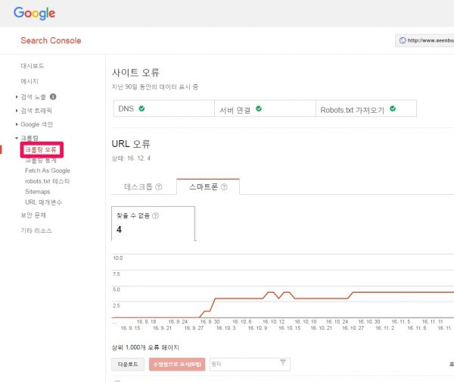Select the 찾을 수 없음 error card
This screenshot has width=454, height=382.
click(154, 224)
